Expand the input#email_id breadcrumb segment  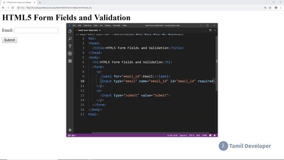[176, 34]
